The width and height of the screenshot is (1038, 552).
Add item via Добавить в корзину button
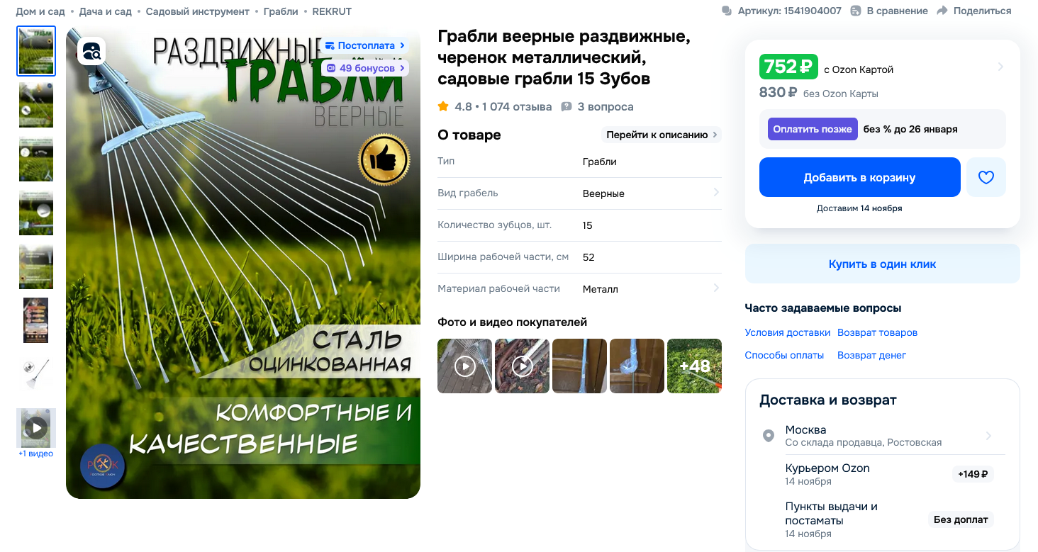(x=859, y=177)
